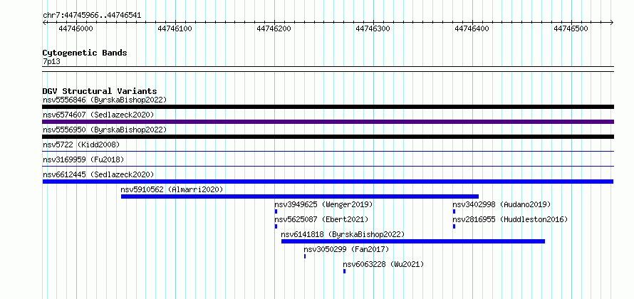Click the nsv5556846 (ByrskaBishop2022) label

click(x=105, y=100)
